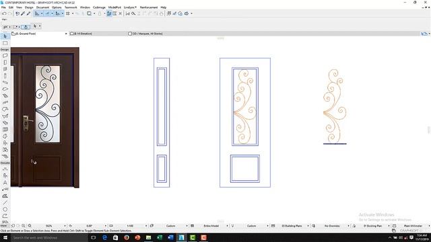Viewport: 431px width, 242px height.
Task: Toggle the Trace reference icon
Action: point(89,13)
